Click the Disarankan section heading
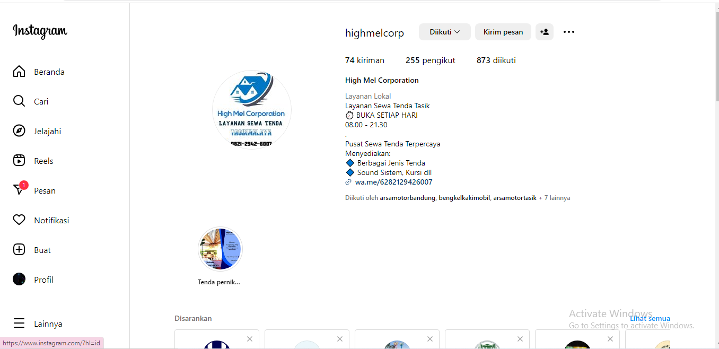The height and width of the screenshot is (349, 719). pos(193,318)
